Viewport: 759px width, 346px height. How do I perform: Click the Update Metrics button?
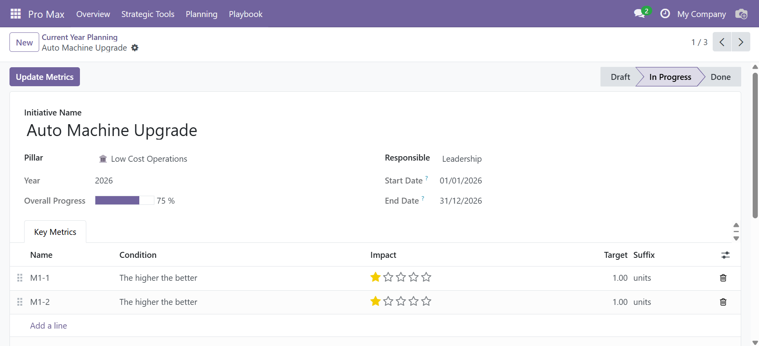[x=45, y=77]
